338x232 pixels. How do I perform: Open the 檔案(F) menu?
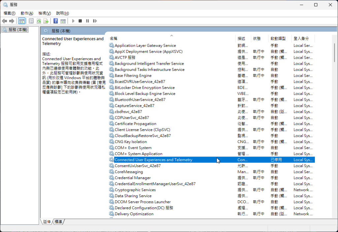(9, 13)
